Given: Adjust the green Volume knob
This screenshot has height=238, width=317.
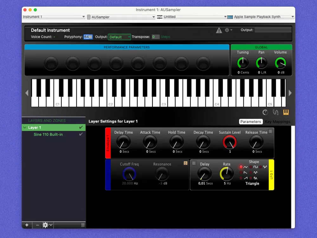Looking at the screenshot, I should [x=280, y=63].
